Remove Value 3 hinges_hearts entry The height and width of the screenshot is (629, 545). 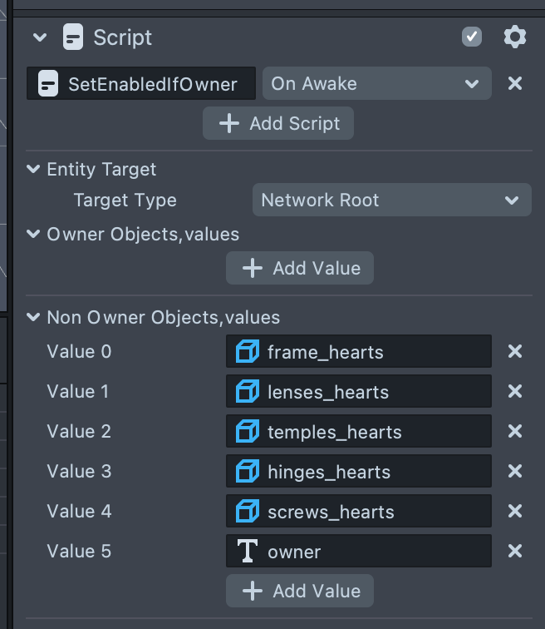coord(515,471)
